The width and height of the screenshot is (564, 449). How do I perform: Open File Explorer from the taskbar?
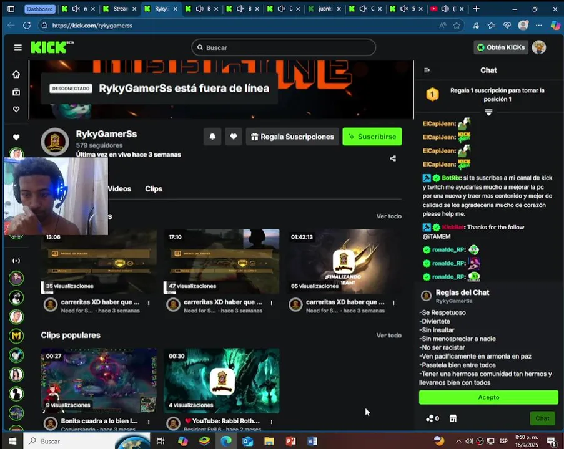pos(269,441)
